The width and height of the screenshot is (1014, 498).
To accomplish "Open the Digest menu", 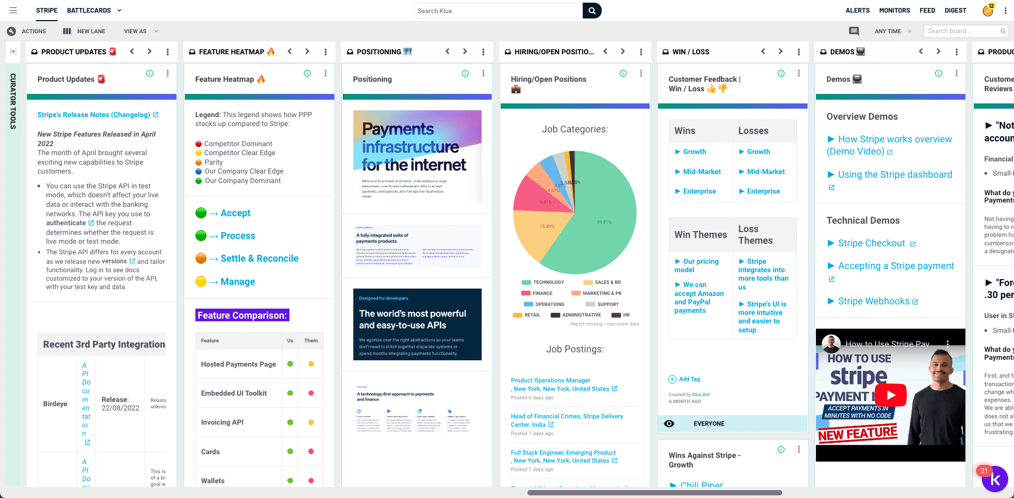I will [955, 11].
